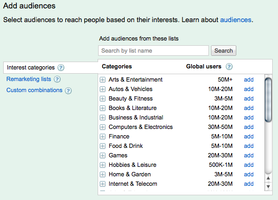Expand Autos & Vehicles category
The image size is (278, 200).
tap(102, 89)
